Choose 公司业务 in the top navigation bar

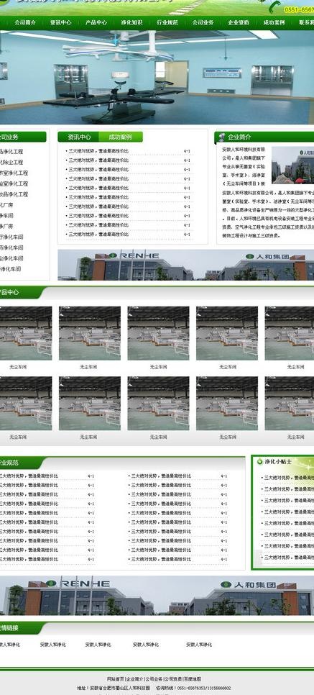tap(203, 22)
